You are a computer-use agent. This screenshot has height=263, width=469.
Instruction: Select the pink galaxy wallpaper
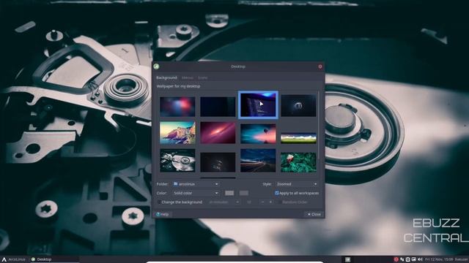pyautogui.click(x=218, y=133)
